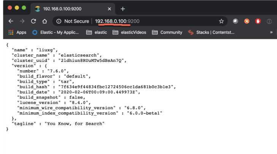Screen dimensions: 277x154
Task: Go to the browser home page
Action: (44, 21)
